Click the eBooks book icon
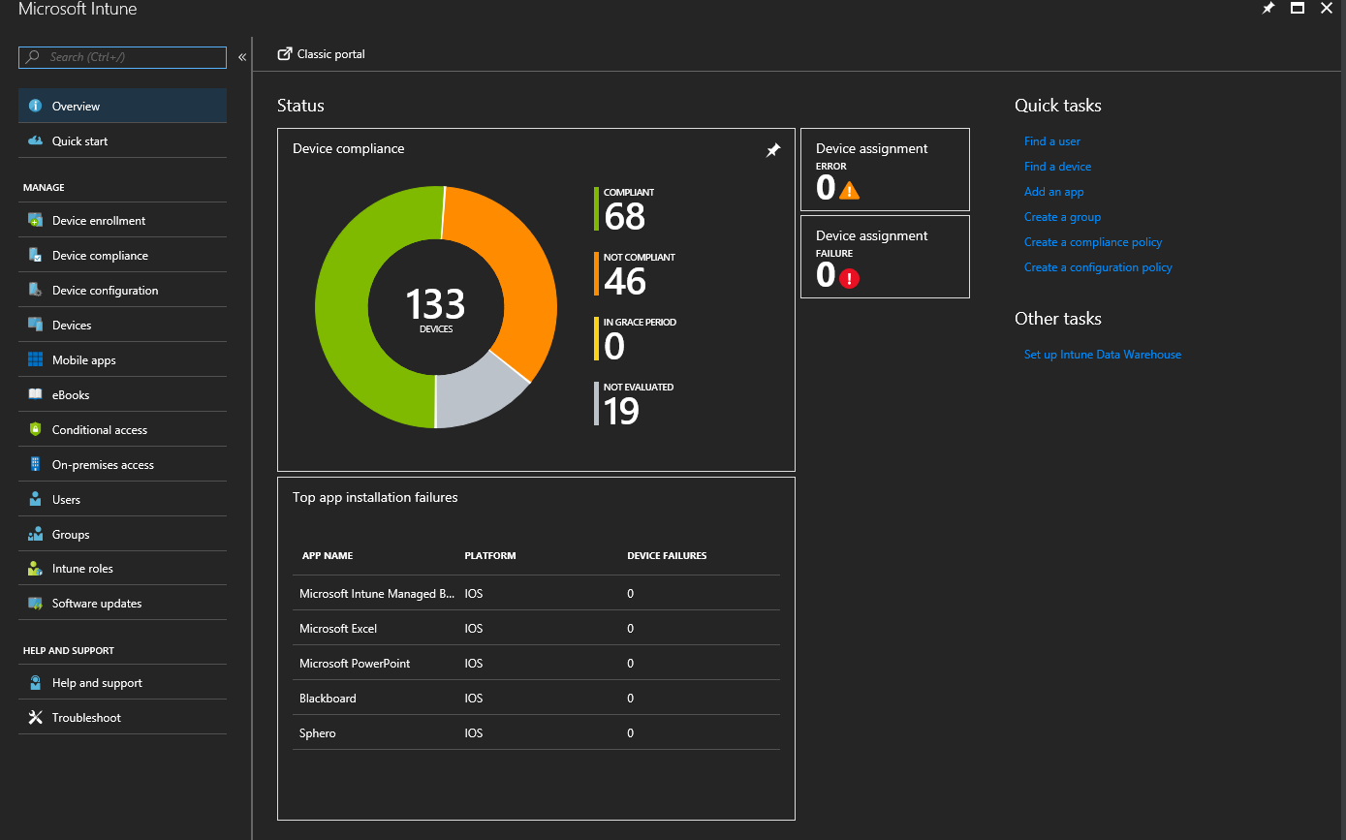This screenshot has height=840, width=1346. tap(35, 394)
